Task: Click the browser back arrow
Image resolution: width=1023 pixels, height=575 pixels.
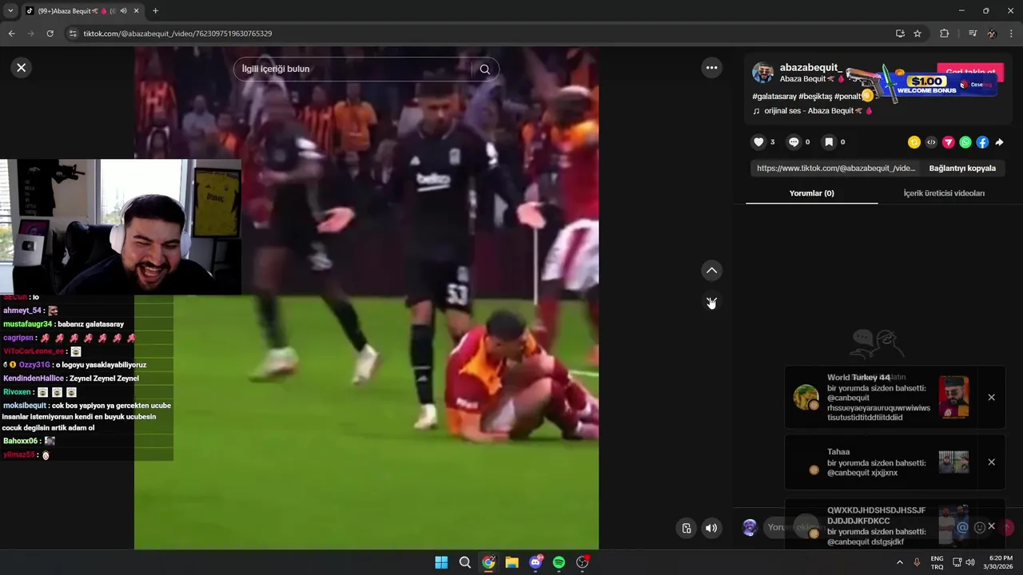Action: (x=11, y=34)
